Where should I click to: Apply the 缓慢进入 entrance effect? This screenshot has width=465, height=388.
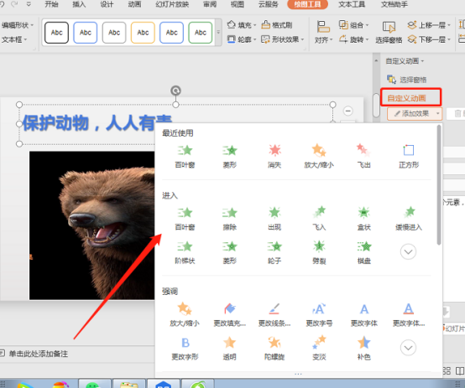pyautogui.click(x=409, y=219)
